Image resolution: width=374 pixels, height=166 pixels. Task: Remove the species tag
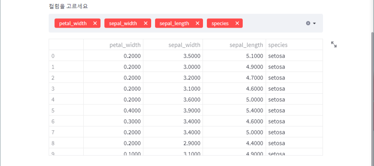coord(237,23)
